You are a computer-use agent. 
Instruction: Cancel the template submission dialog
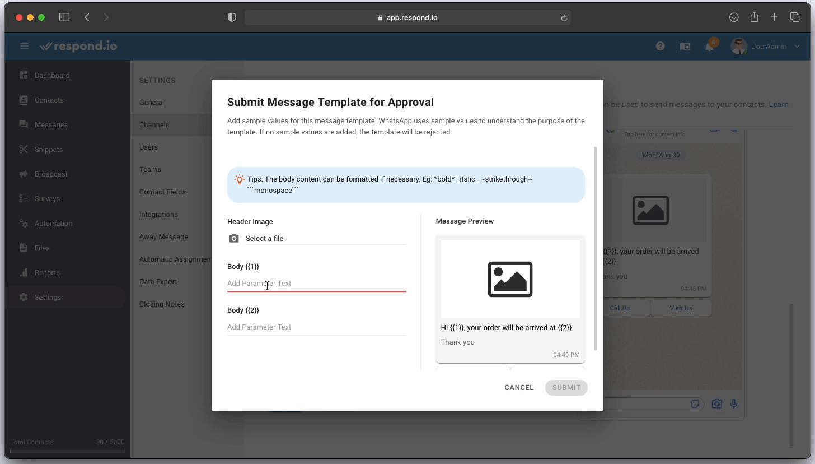click(x=519, y=388)
